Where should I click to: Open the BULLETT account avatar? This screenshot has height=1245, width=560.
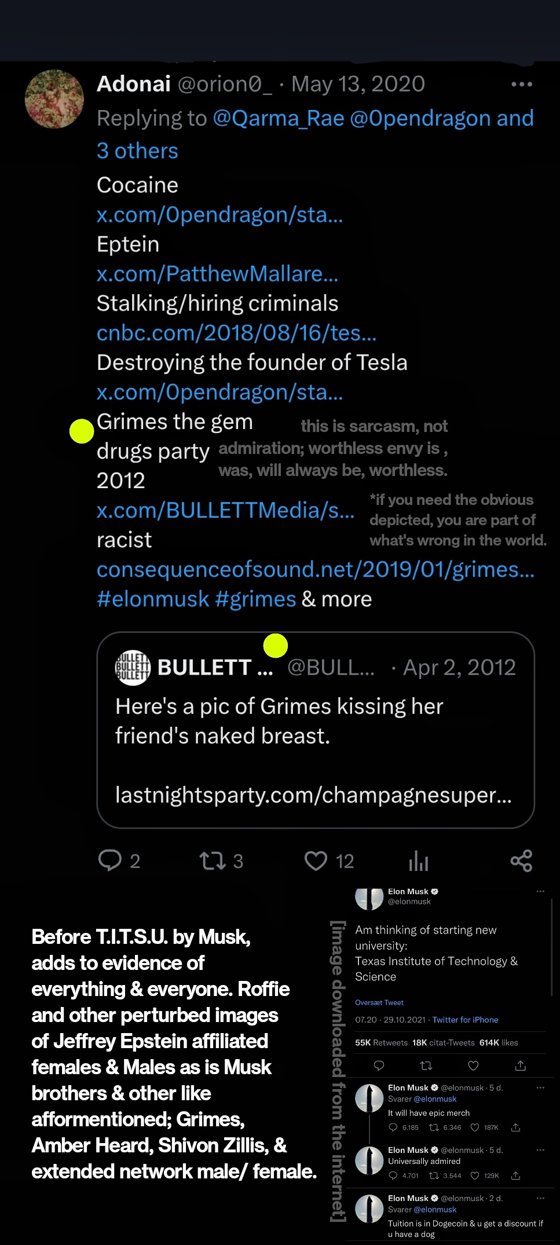click(x=133, y=668)
